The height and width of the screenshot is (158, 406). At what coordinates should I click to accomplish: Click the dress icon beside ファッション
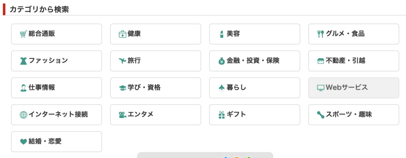tap(23, 61)
